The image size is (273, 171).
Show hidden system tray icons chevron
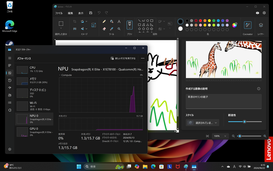point(222,167)
